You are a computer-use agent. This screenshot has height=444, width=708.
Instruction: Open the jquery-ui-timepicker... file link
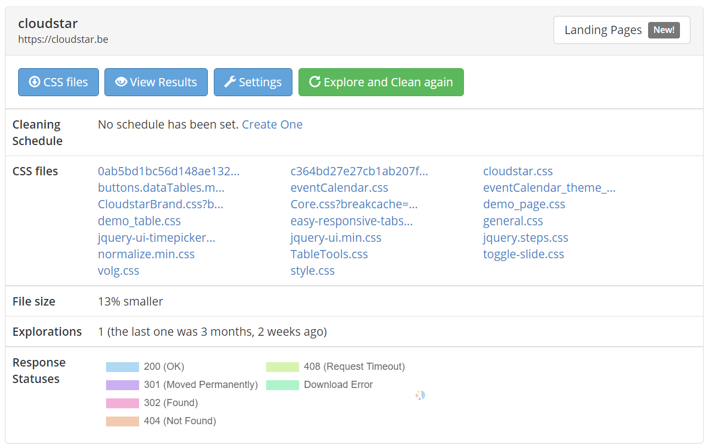click(x=157, y=238)
